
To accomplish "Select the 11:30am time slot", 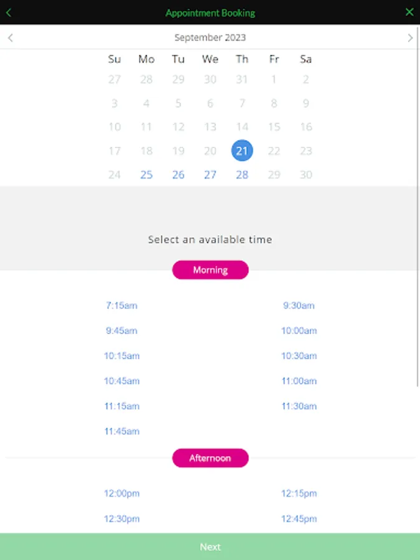I will click(299, 406).
